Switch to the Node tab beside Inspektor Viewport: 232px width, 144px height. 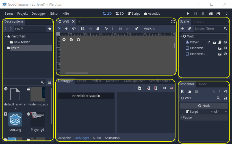203,84
